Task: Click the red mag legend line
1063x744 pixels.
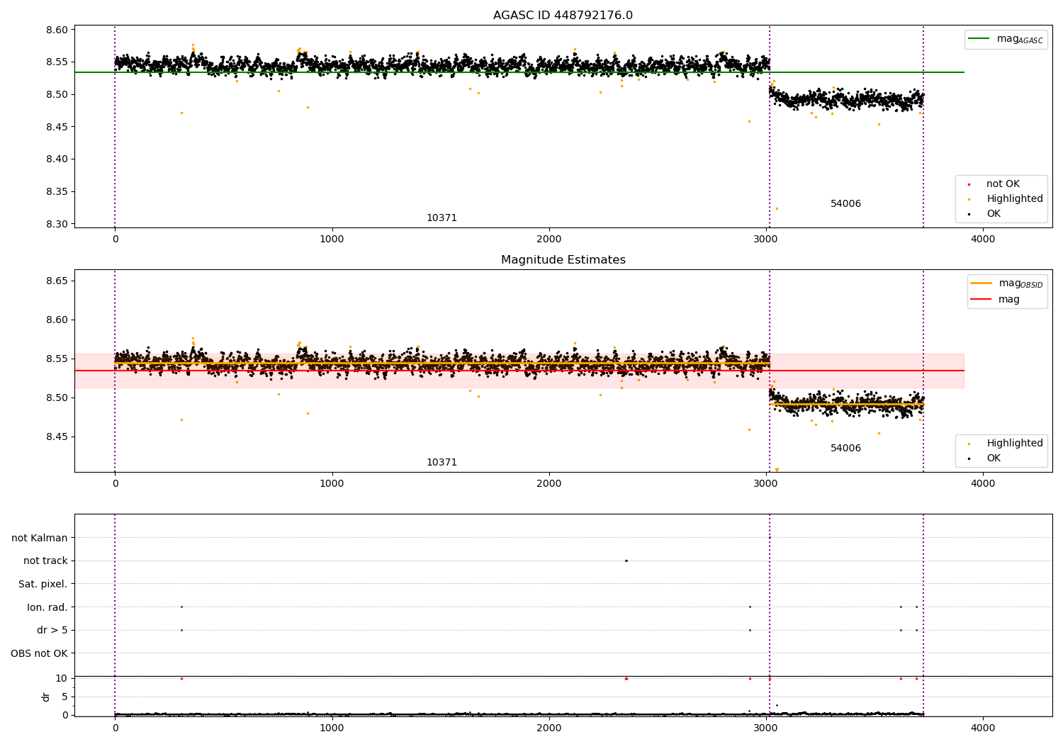Action: [981, 299]
